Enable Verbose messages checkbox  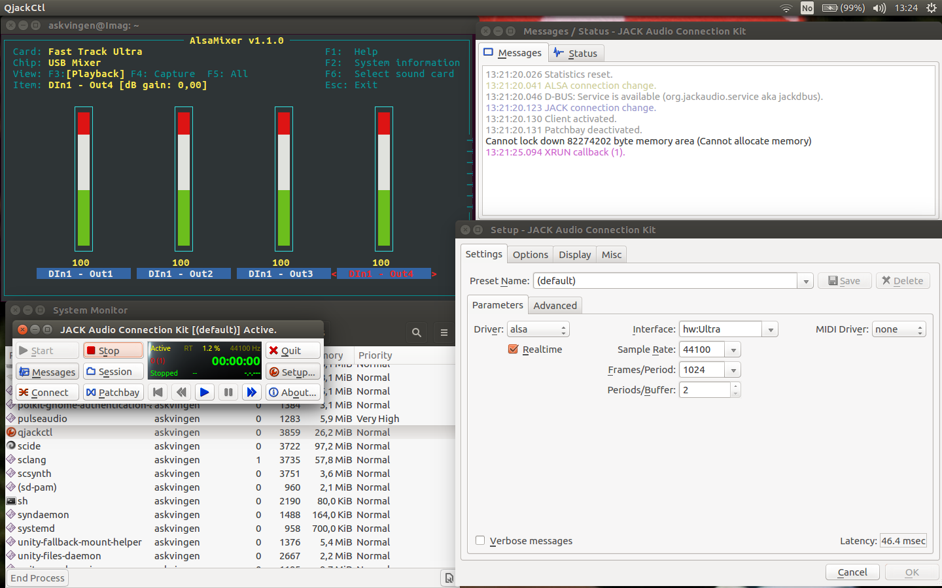coord(481,540)
